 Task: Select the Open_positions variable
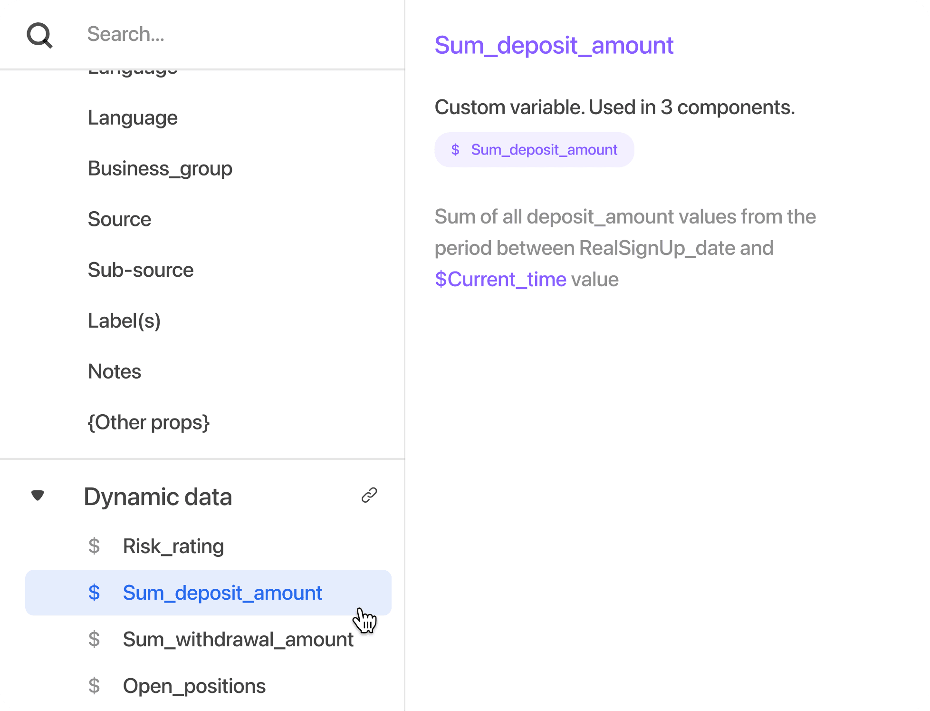pyautogui.click(x=194, y=686)
